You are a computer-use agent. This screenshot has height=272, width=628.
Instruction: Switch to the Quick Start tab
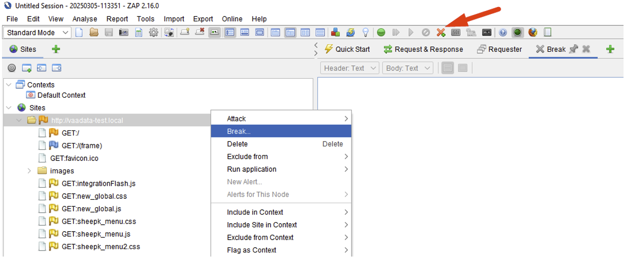pos(347,49)
